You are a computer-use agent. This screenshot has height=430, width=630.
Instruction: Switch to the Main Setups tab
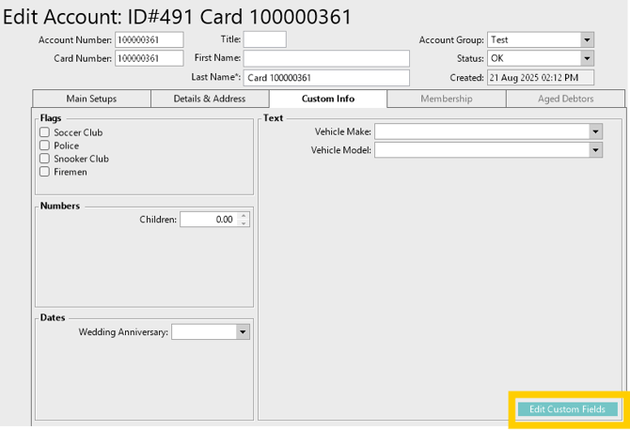[91, 99]
